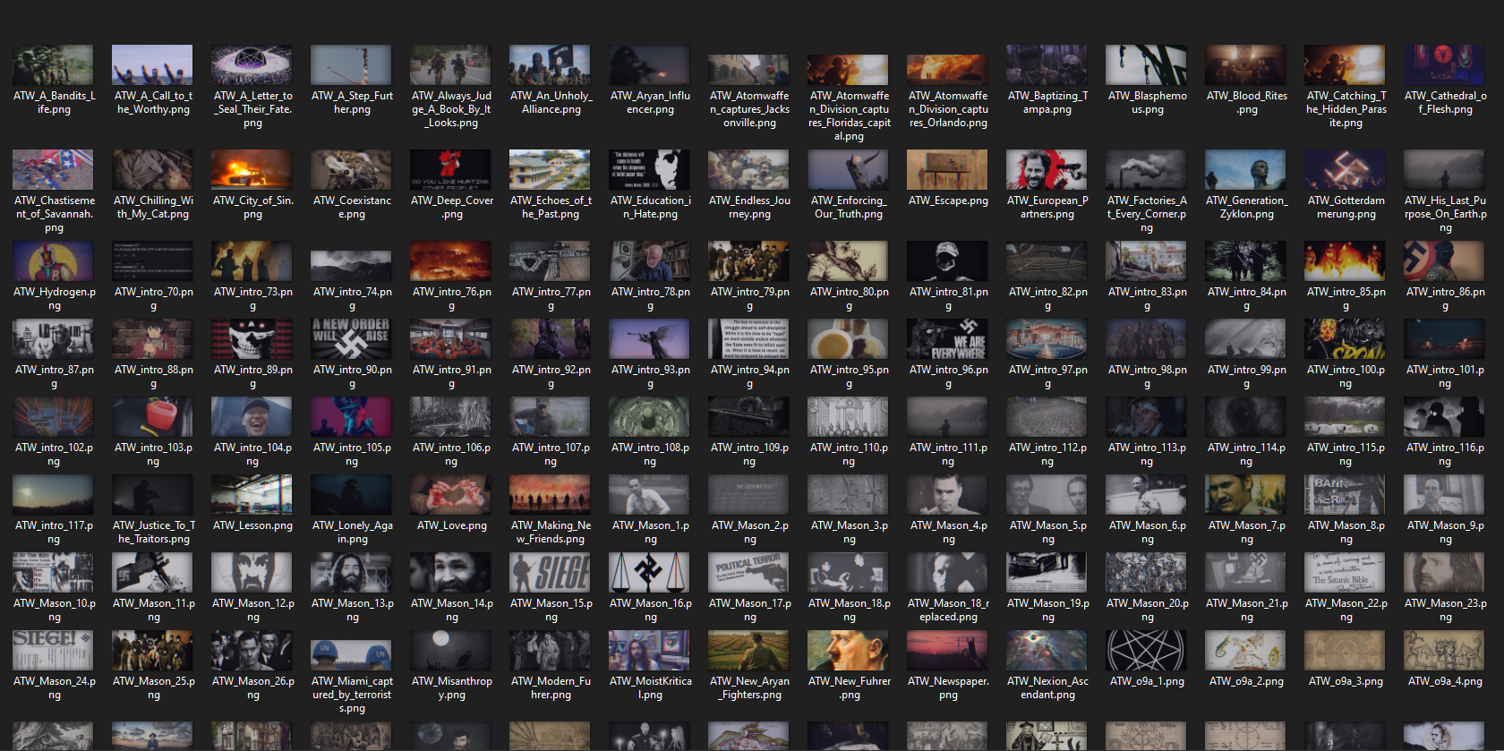Viewport: 1504px width, 751px height.
Task: Choose the ATW_Deep_Cover.png thumbnail
Action: click(451, 170)
